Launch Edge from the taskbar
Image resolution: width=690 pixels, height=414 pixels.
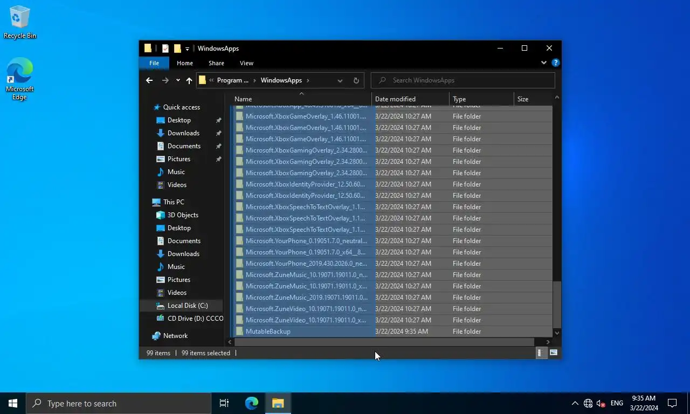point(252,403)
